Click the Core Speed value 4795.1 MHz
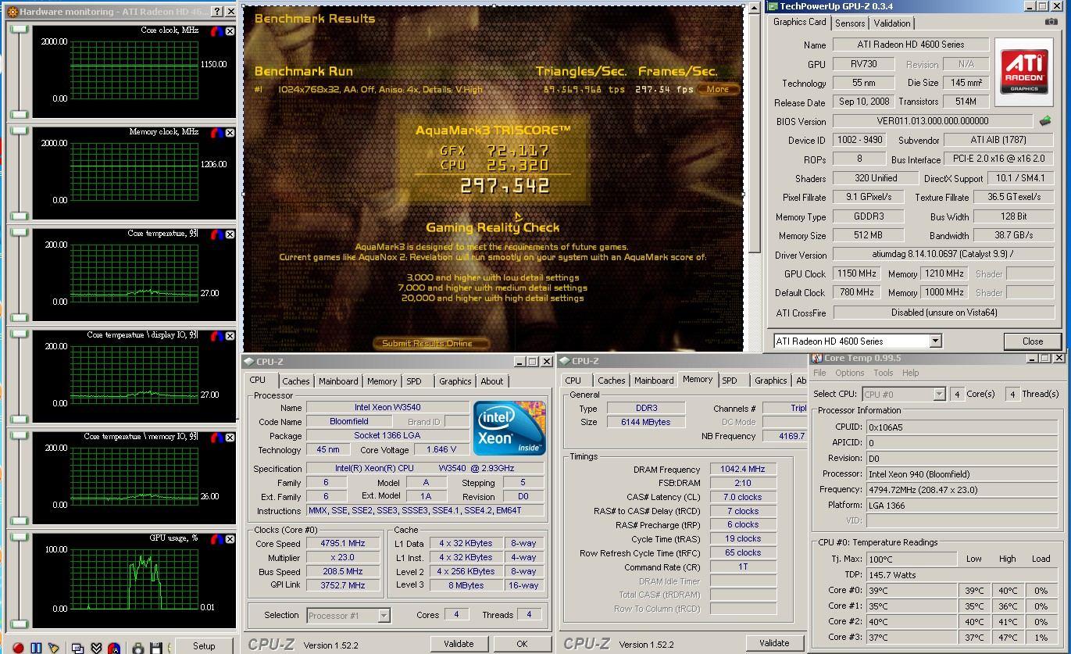1071x654 pixels. coord(343,543)
